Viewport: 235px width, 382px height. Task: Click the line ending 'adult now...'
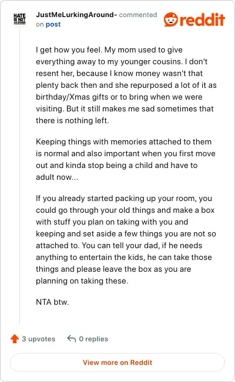tap(57, 177)
